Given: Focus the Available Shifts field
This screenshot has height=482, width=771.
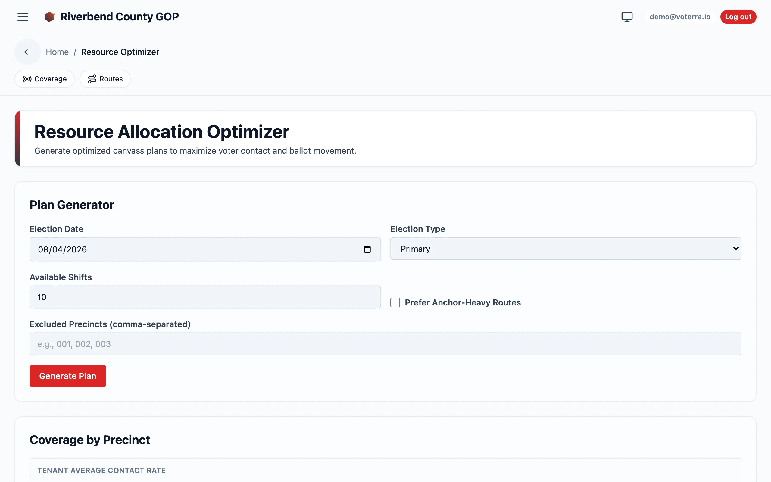Looking at the screenshot, I should tap(205, 297).
